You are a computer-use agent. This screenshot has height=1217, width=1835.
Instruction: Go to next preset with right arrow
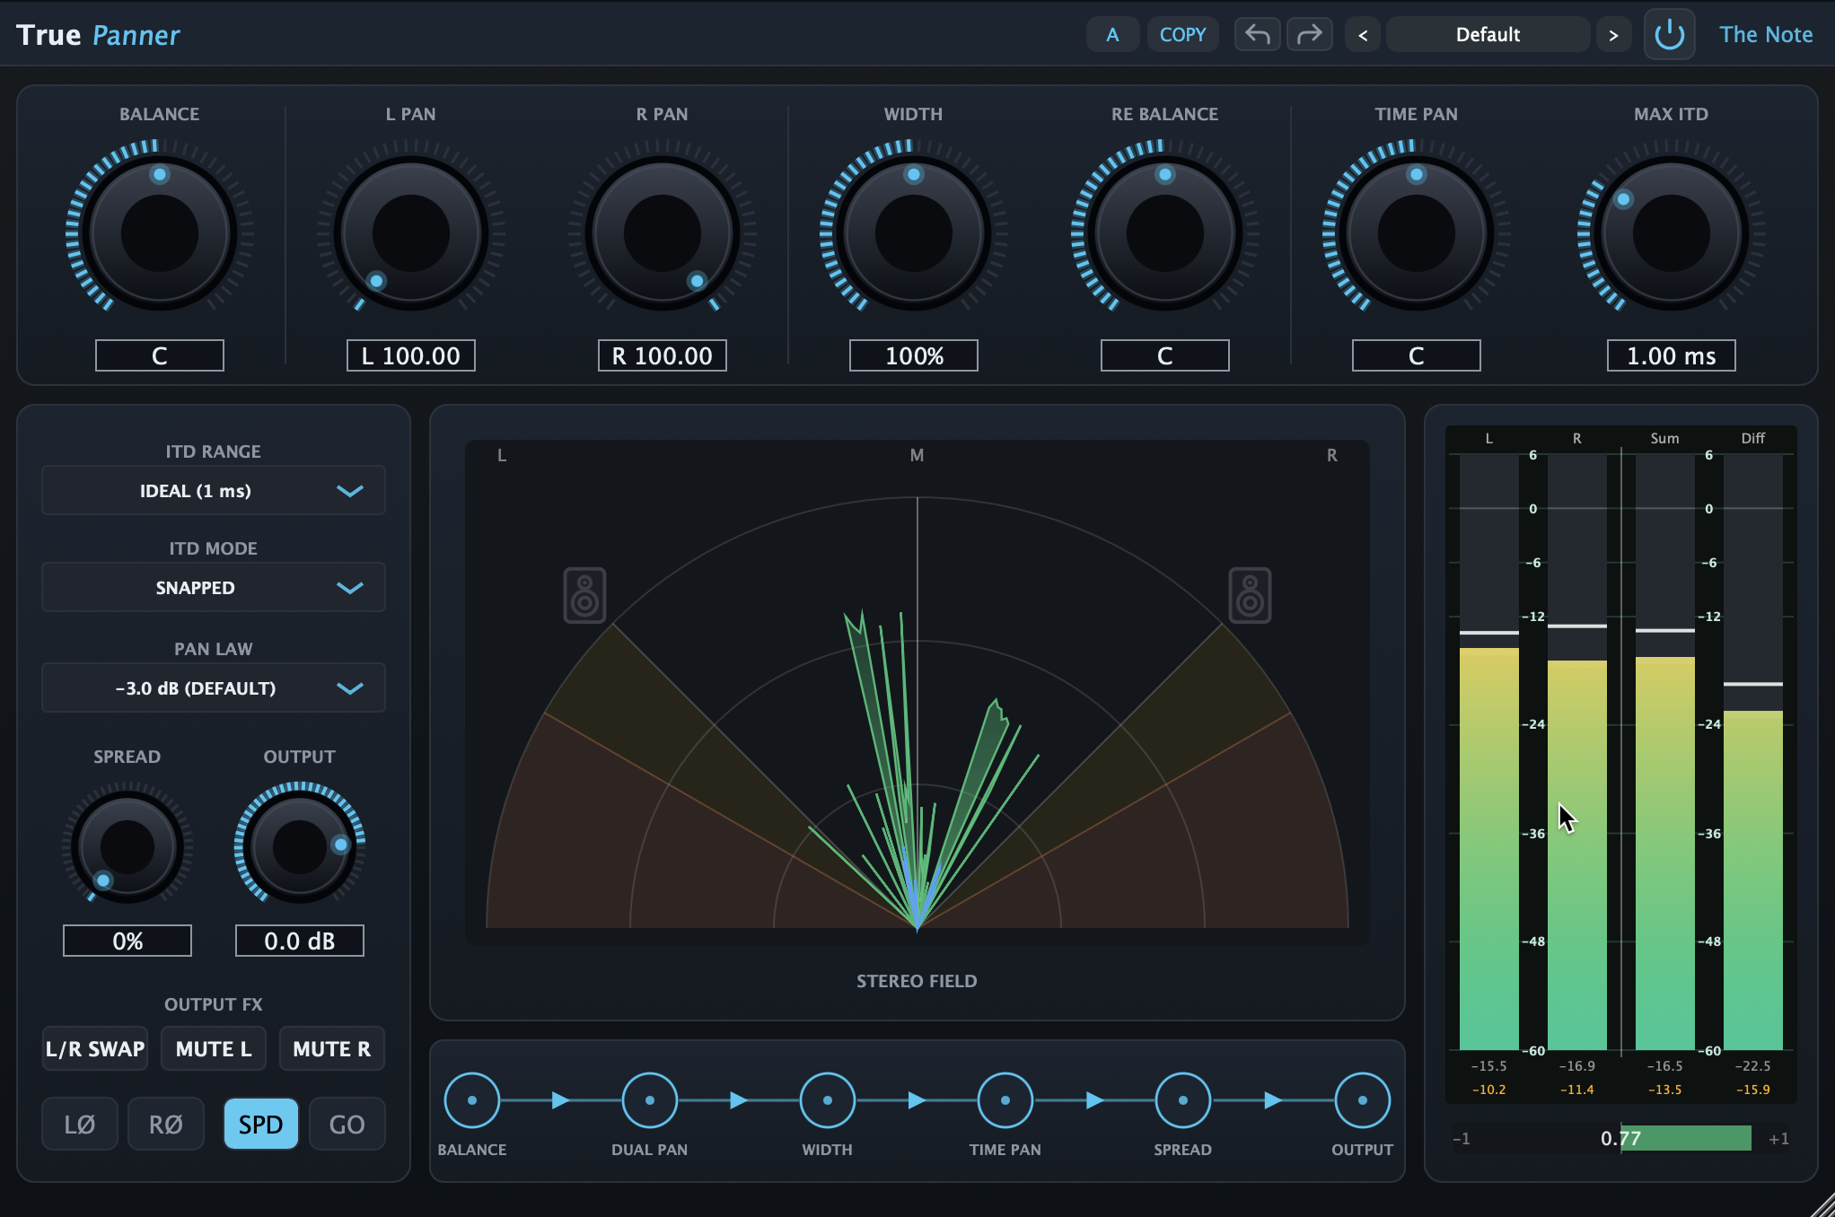coord(1613,35)
